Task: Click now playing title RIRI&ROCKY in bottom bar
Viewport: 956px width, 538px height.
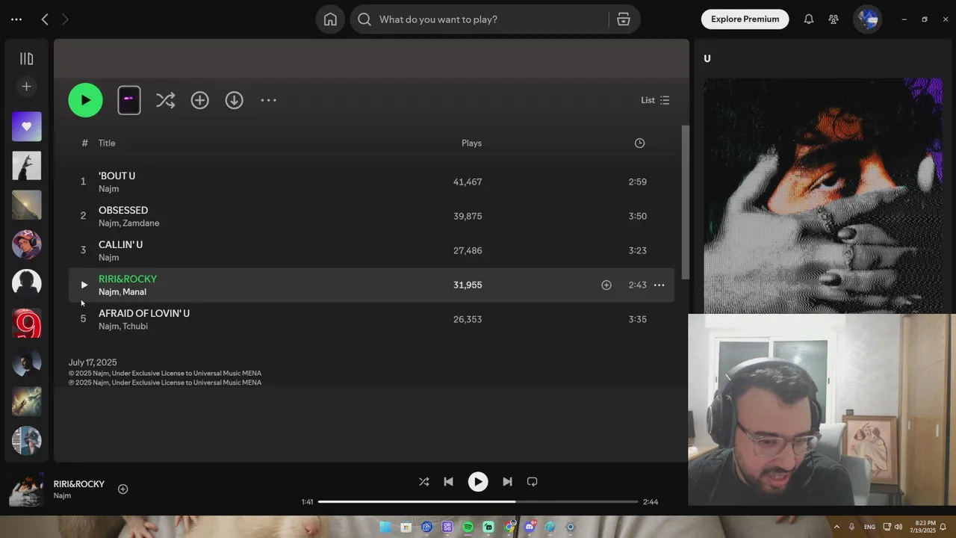Action: tap(79, 484)
